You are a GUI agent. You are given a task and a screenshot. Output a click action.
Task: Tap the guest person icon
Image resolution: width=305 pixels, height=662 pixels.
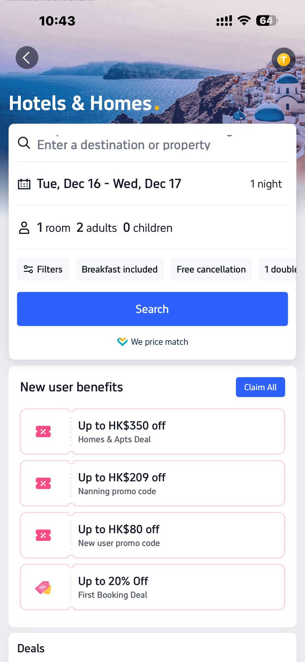tap(24, 228)
